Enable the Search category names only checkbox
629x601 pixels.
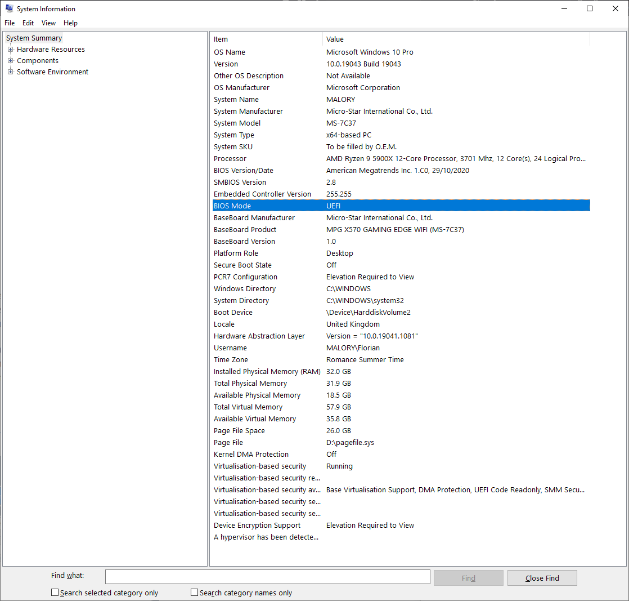(x=194, y=592)
